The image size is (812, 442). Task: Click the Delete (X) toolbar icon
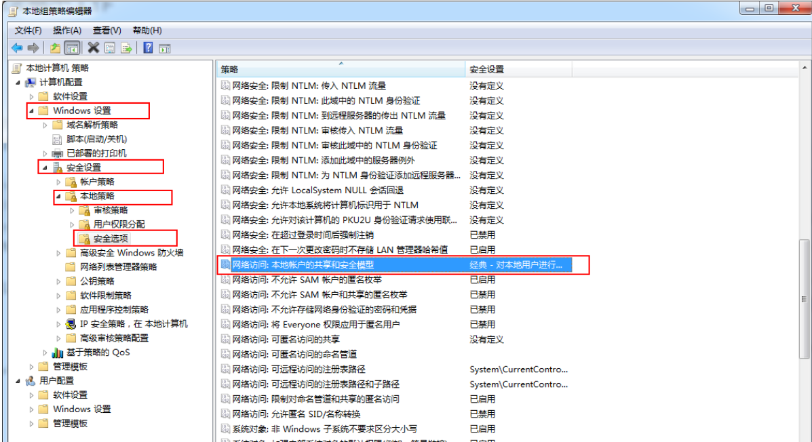point(93,48)
